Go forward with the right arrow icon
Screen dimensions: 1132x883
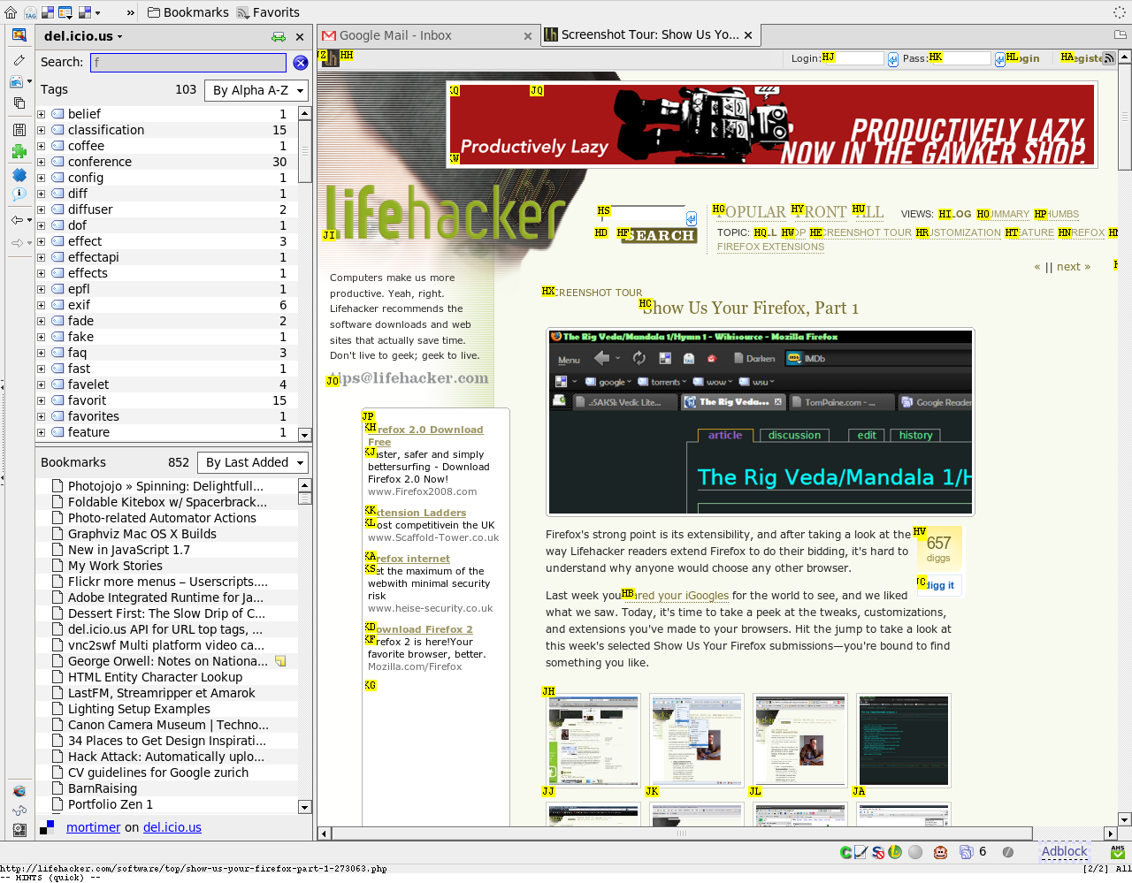click(17, 242)
